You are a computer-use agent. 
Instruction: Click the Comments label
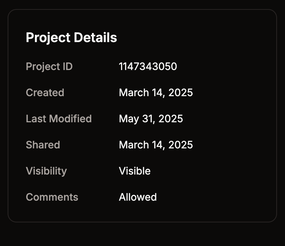click(52, 197)
